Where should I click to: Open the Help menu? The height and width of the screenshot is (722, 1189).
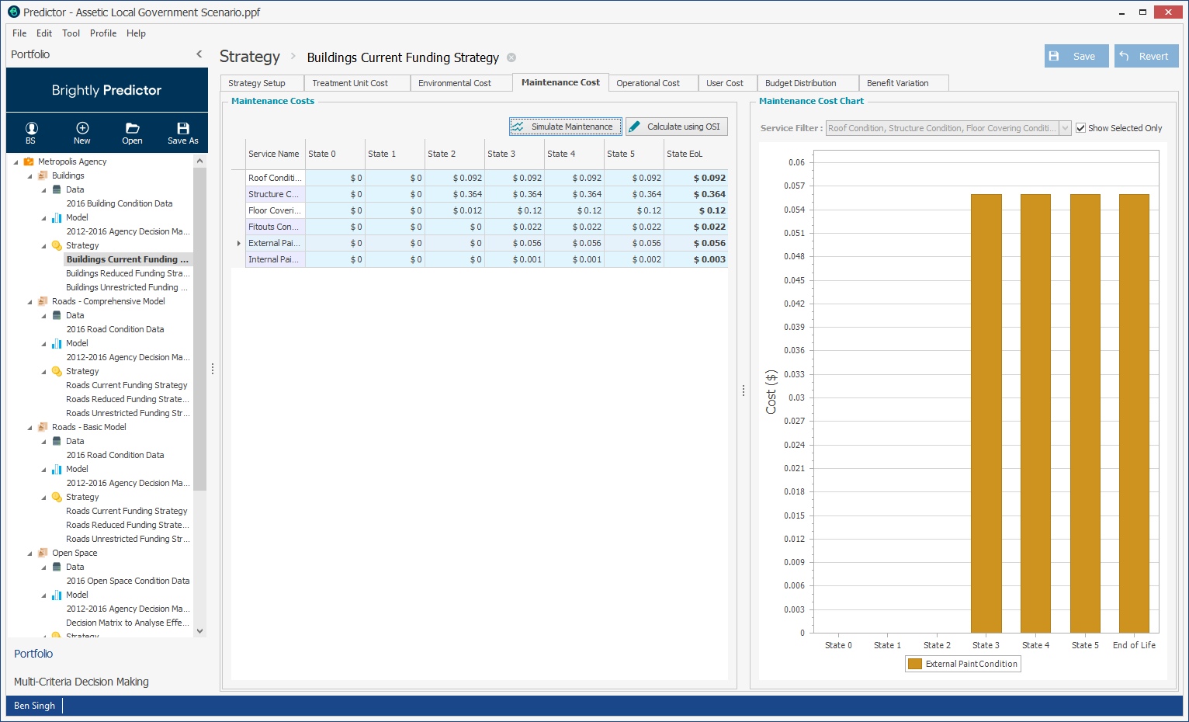(136, 33)
